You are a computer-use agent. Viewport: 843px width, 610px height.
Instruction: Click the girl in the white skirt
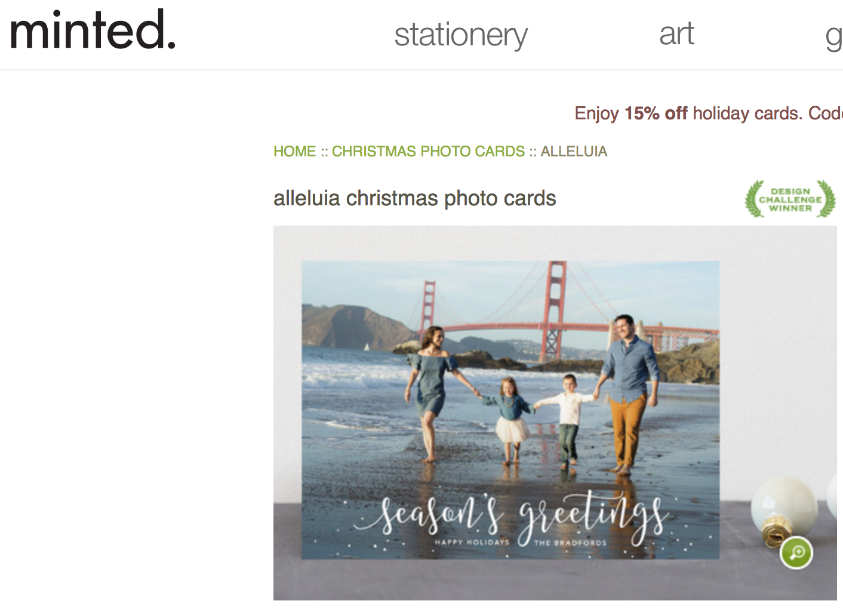(x=511, y=418)
